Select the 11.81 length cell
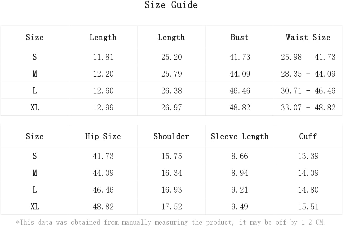The width and height of the screenshot is (343, 226). (103, 57)
